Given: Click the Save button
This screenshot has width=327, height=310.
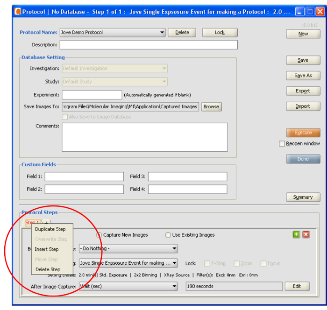Looking at the screenshot, I should [303, 60].
